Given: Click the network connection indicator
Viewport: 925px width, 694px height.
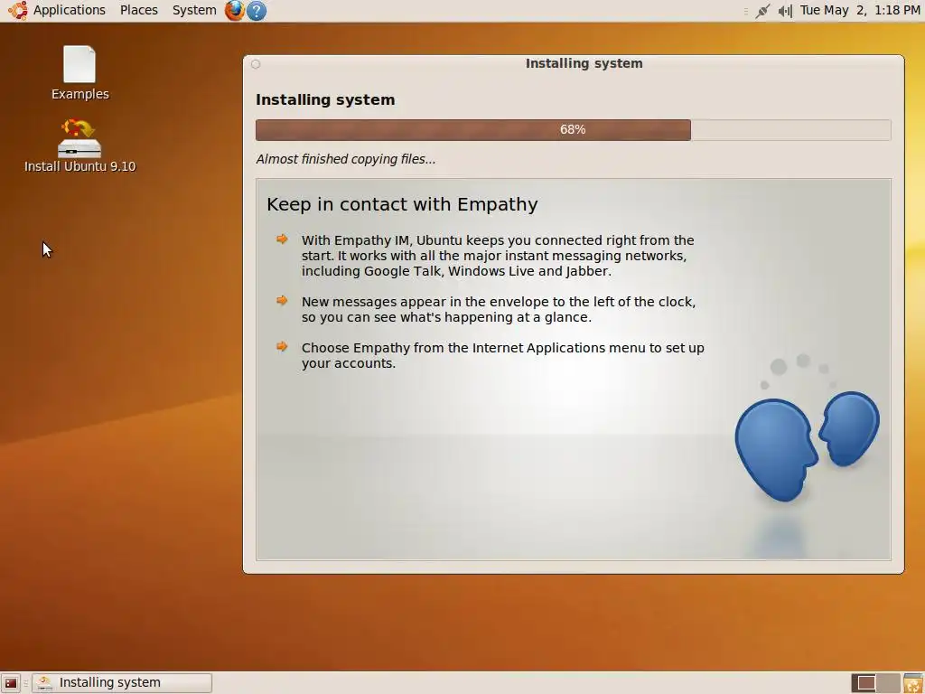Looking at the screenshot, I should coord(762,11).
